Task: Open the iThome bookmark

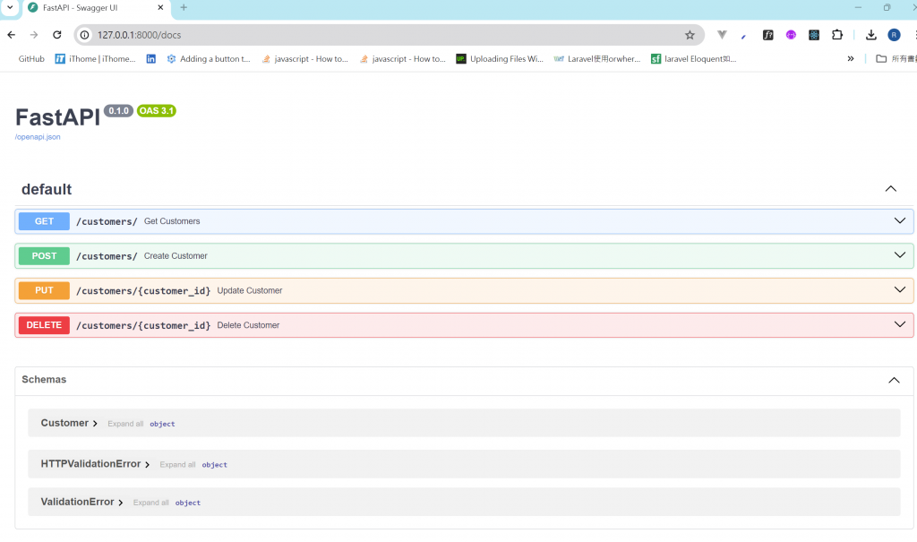Action: coord(95,58)
